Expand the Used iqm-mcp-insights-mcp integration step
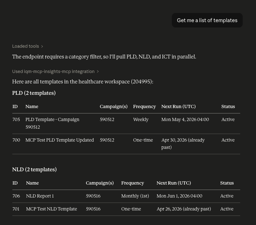The width and height of the screenshot is (256, 225). [55, 71]
